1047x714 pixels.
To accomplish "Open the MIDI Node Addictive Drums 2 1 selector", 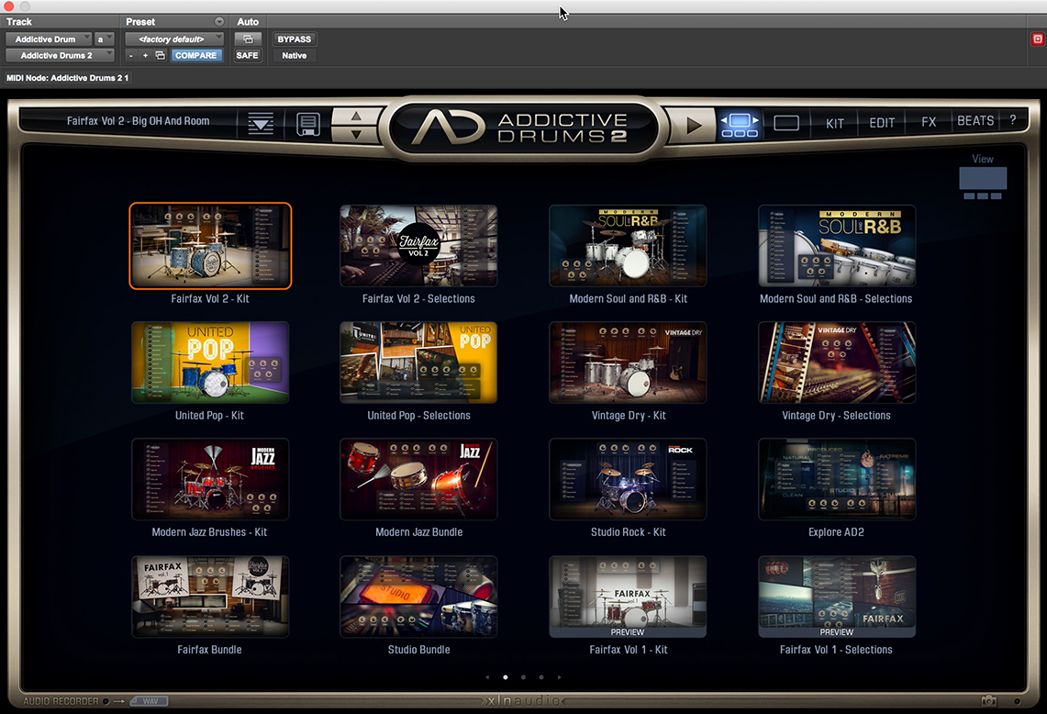I will coord(67,78).
